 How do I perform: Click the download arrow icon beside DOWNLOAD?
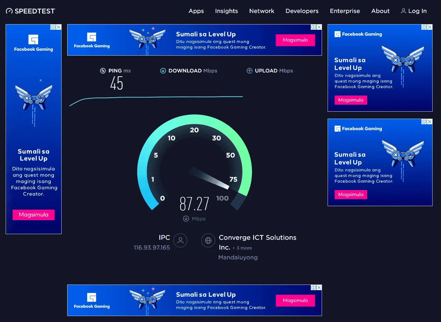click(163, 71)
